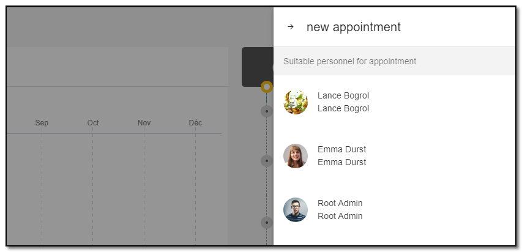522x252 pixels.
Task: Click the new appointment panel title
Action: [354, 27]
